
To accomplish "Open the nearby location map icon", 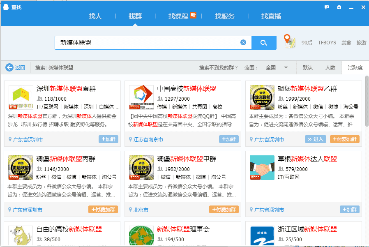I will click(x=290, y=42).
